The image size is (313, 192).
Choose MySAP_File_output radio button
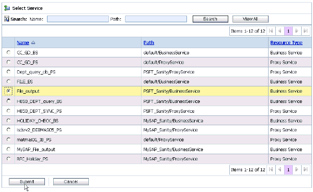point(8,149)
